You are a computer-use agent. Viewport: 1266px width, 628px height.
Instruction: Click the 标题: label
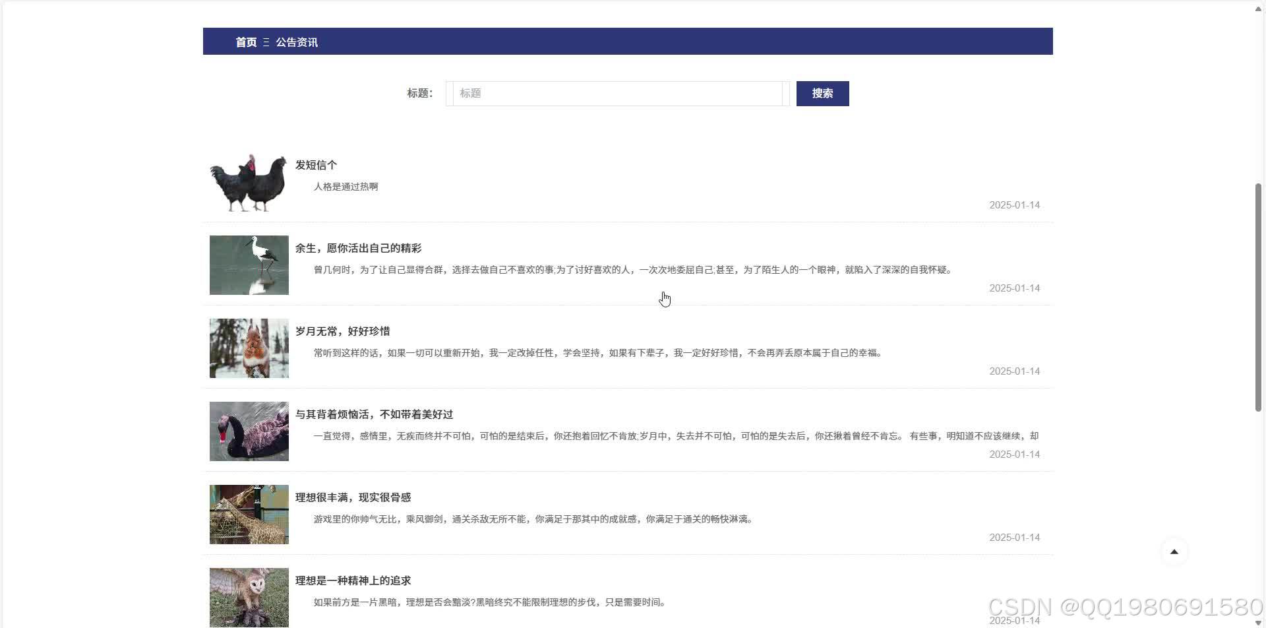[419, 93]
